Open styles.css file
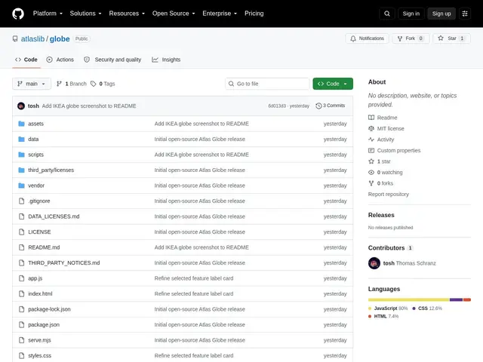Screen dimensions: 483x362 [x=40, y=355]
